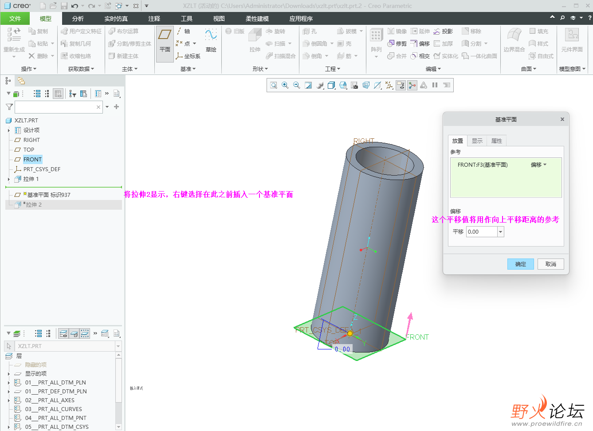
Task: Open the 操作 group dropdown
Action: coord(29,69)
